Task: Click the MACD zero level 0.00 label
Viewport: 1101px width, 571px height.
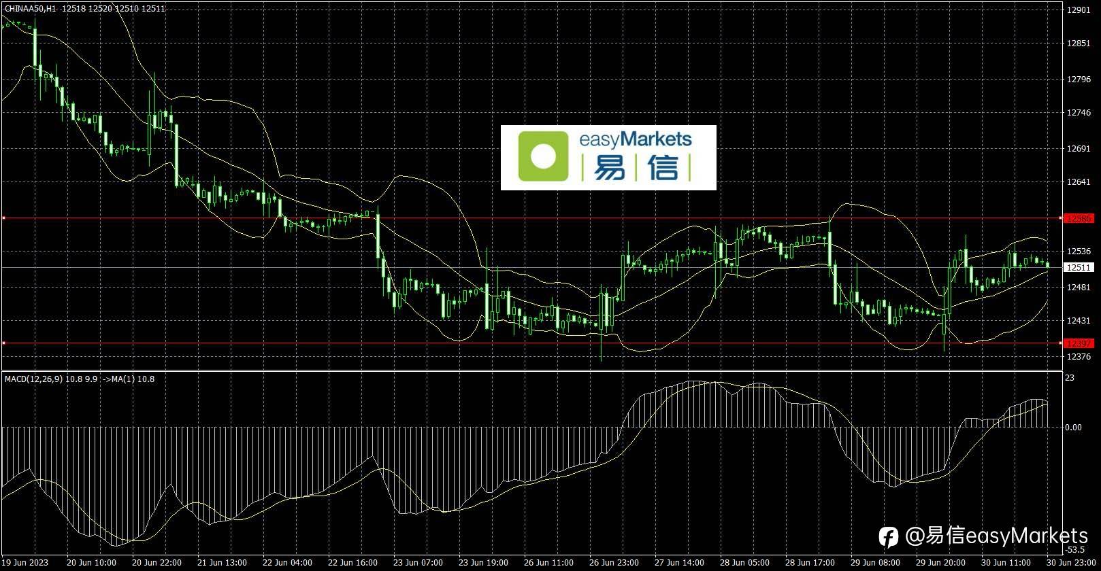Action: pos(1073,428)
